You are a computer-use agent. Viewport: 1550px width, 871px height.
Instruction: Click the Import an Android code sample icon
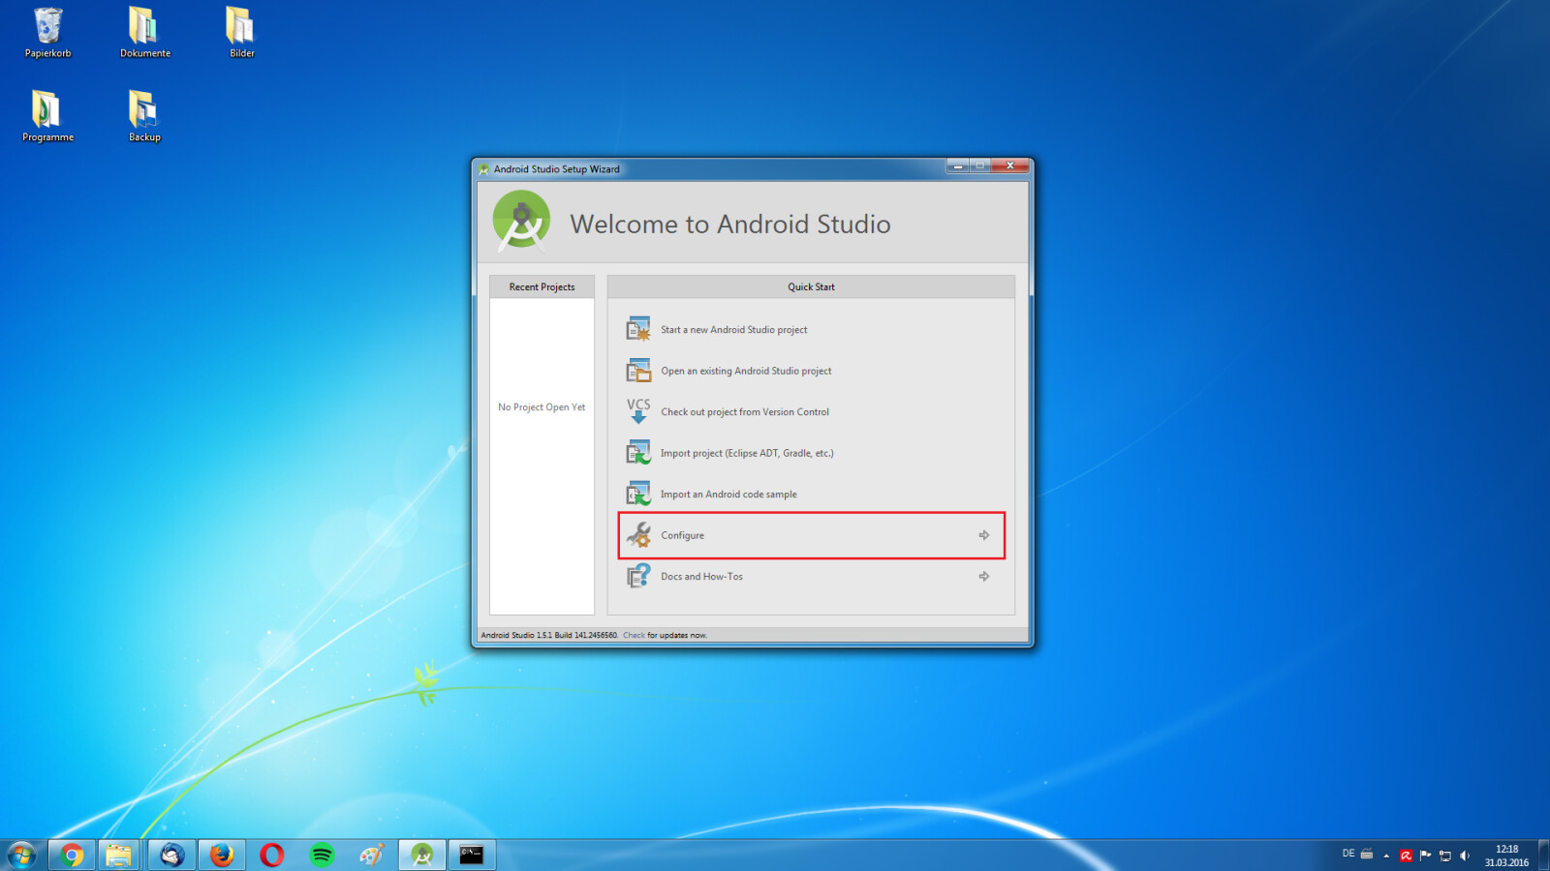point(638,495)
